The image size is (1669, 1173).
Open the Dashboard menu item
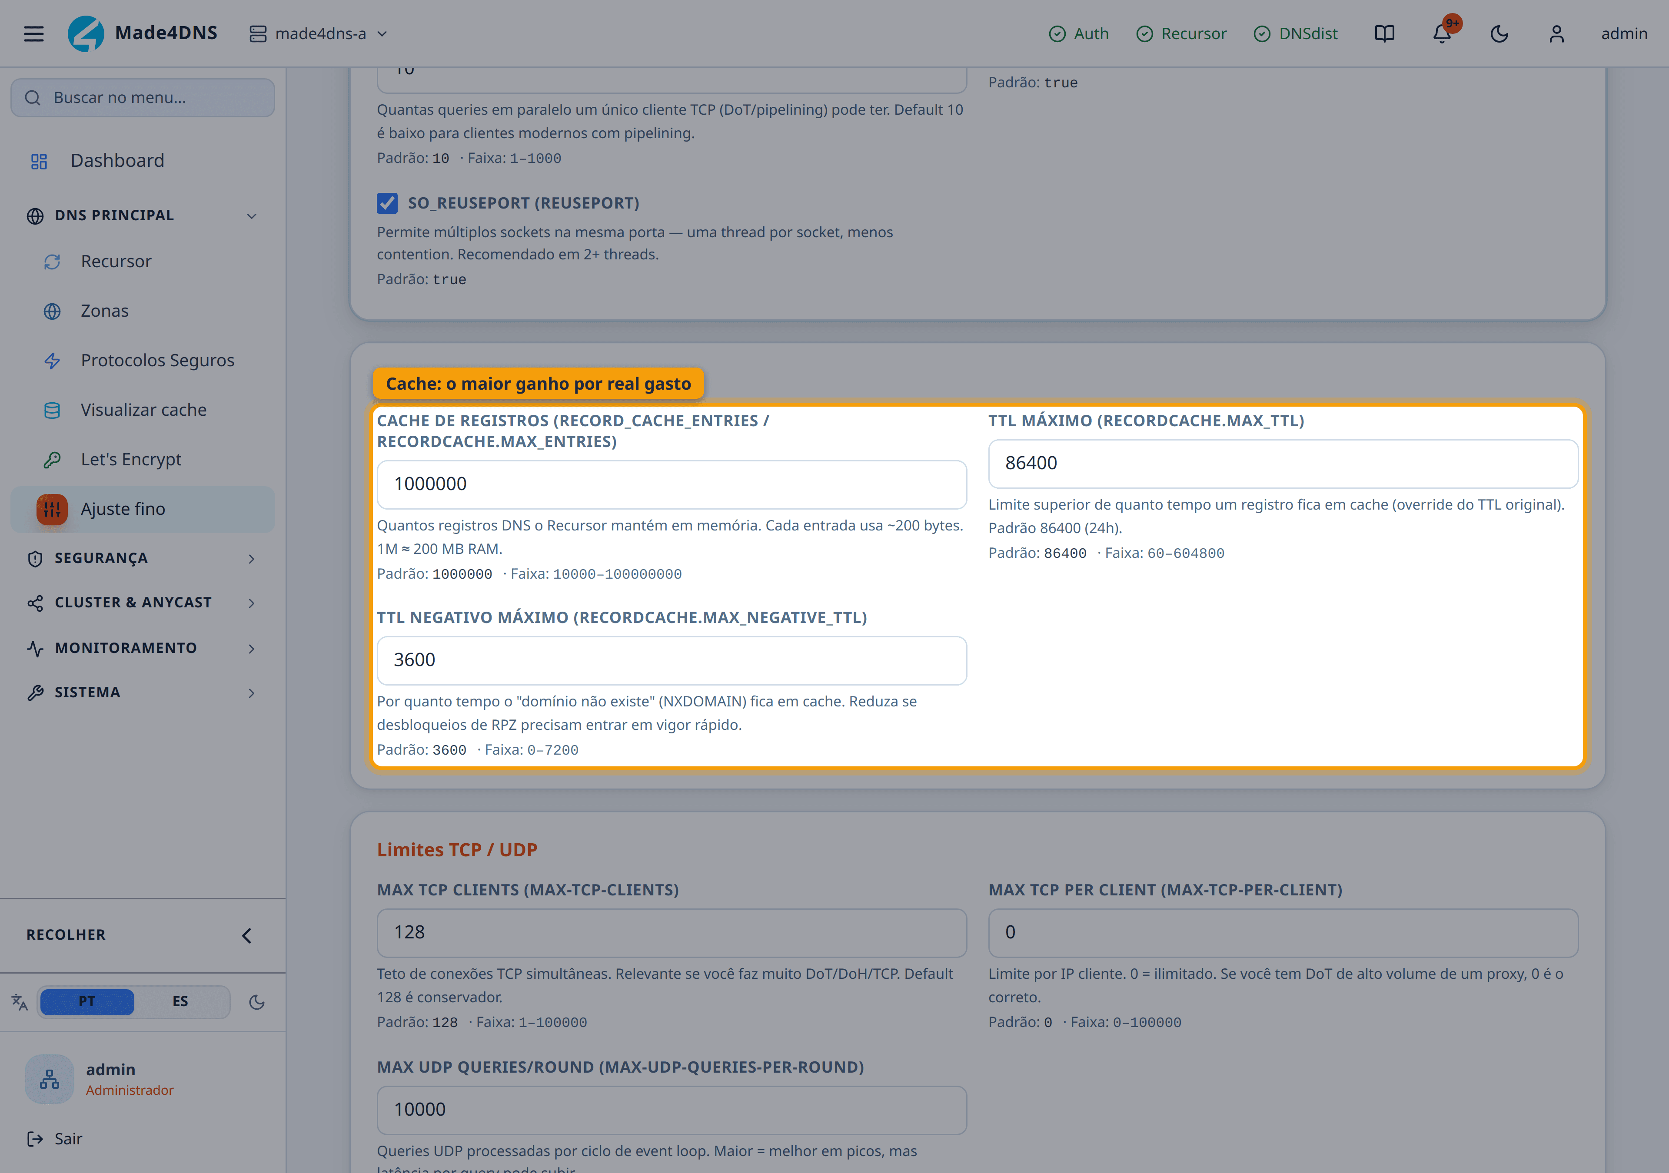tap(143, 161)
